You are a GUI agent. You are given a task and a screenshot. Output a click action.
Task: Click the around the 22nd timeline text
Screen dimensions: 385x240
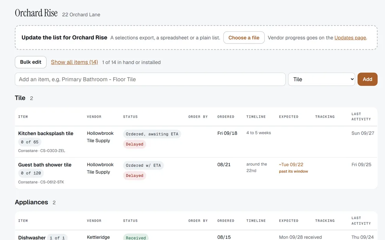[x=257, y=167]
